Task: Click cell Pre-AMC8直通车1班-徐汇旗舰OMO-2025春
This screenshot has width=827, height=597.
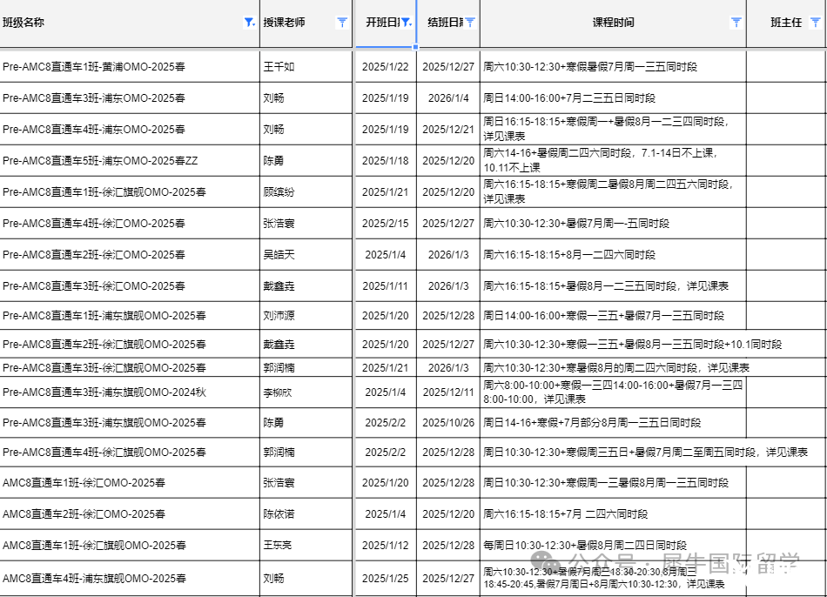Action: (x=129, y=192)
